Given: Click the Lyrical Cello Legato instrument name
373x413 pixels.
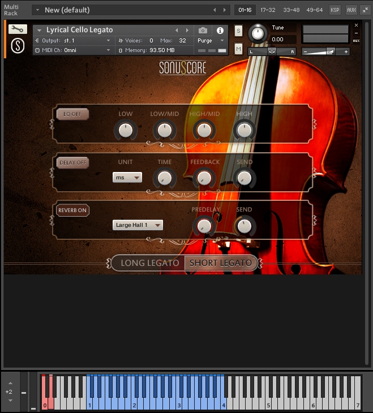Looking at the screenshot, I should 80,30.
